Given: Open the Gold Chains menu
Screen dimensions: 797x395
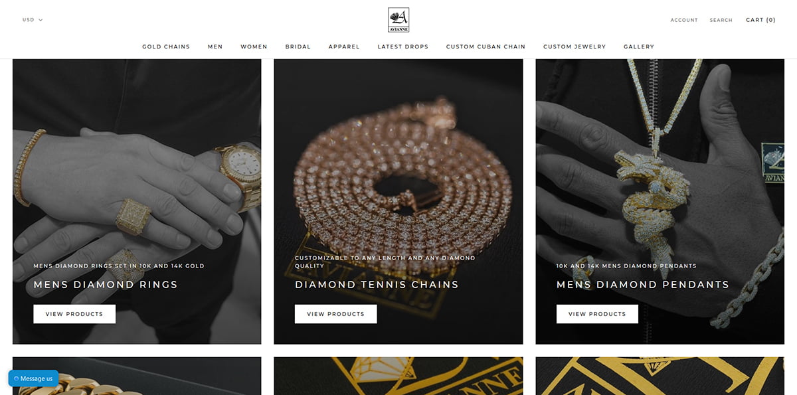Looking at the screenshot, I should coord(166,46).
